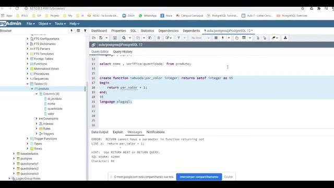334x188 pixels.
Task: Click the Query Tool lightning icon in Browser panel
Action: (x=71, y=31)
